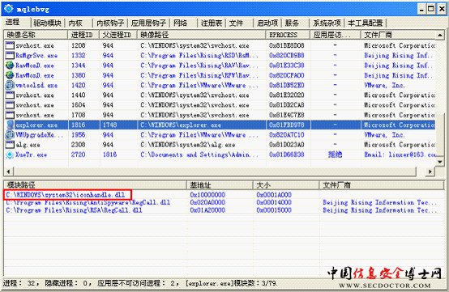Click the horizontal scrollbar right arrow
This screenshot has width=449, height=292.
(430, 171)
